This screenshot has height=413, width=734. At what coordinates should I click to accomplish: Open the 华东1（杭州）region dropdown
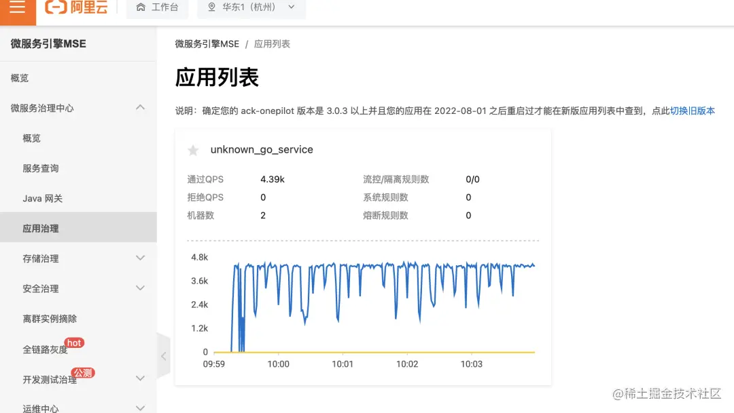pos(251,7)
